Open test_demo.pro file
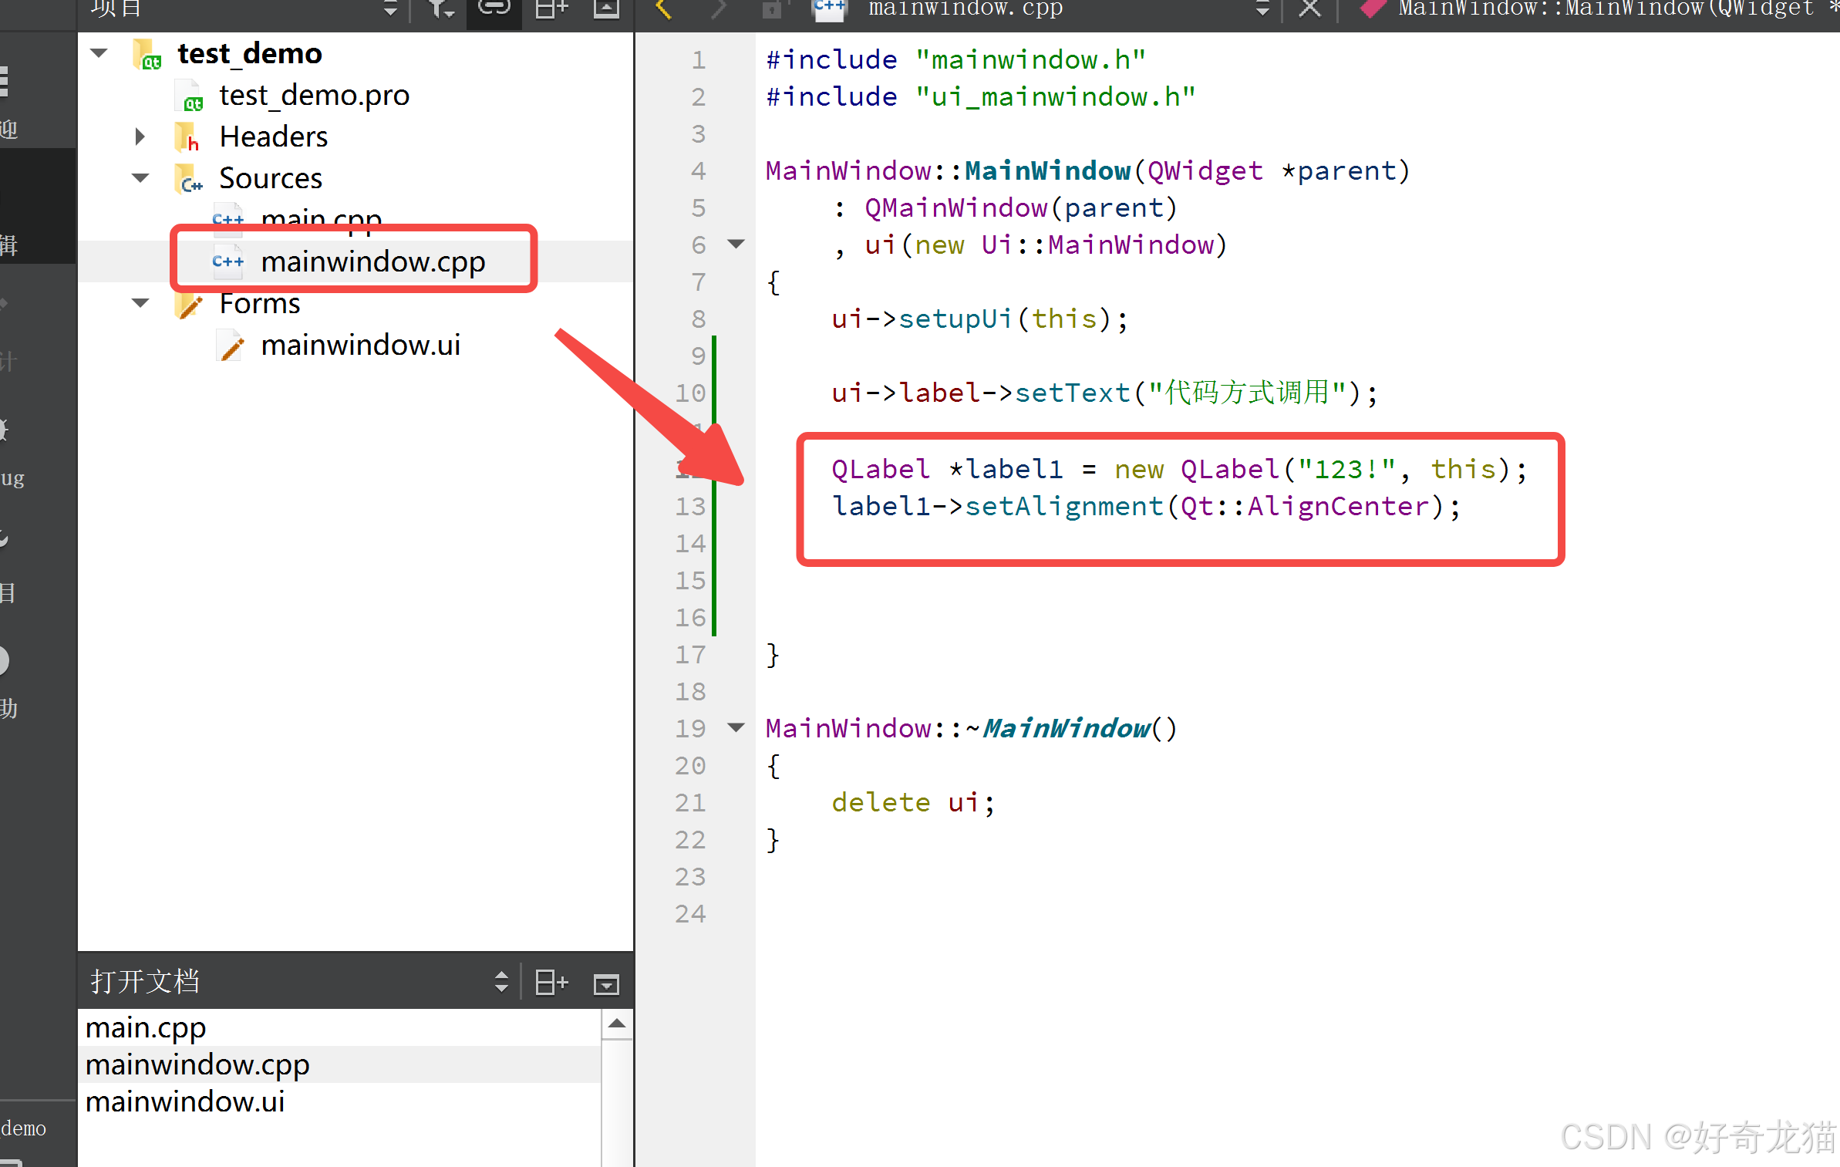Viewport: 1840px width, 1167px height. pyautogui.click(x=315, y=95)
